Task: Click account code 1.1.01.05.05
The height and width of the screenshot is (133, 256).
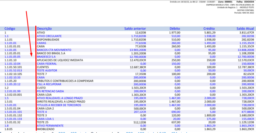Action: pyautogui.click(x=12, y=57)
